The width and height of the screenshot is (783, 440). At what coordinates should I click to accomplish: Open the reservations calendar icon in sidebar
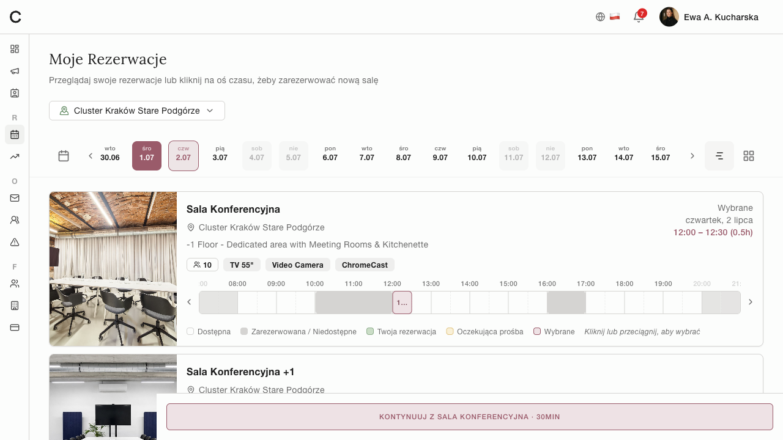coord(15,134)
